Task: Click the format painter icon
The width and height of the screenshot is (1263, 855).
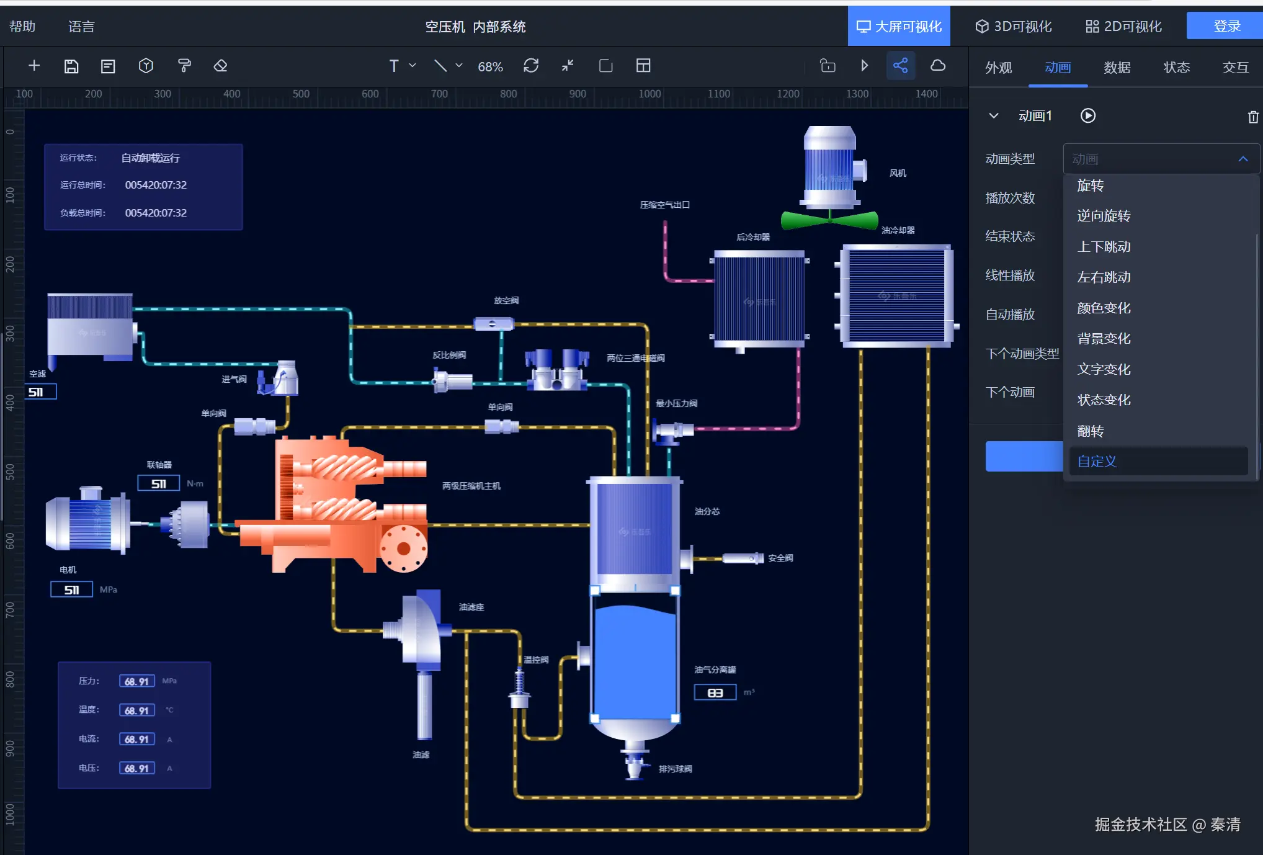Action: click(184, 66)
